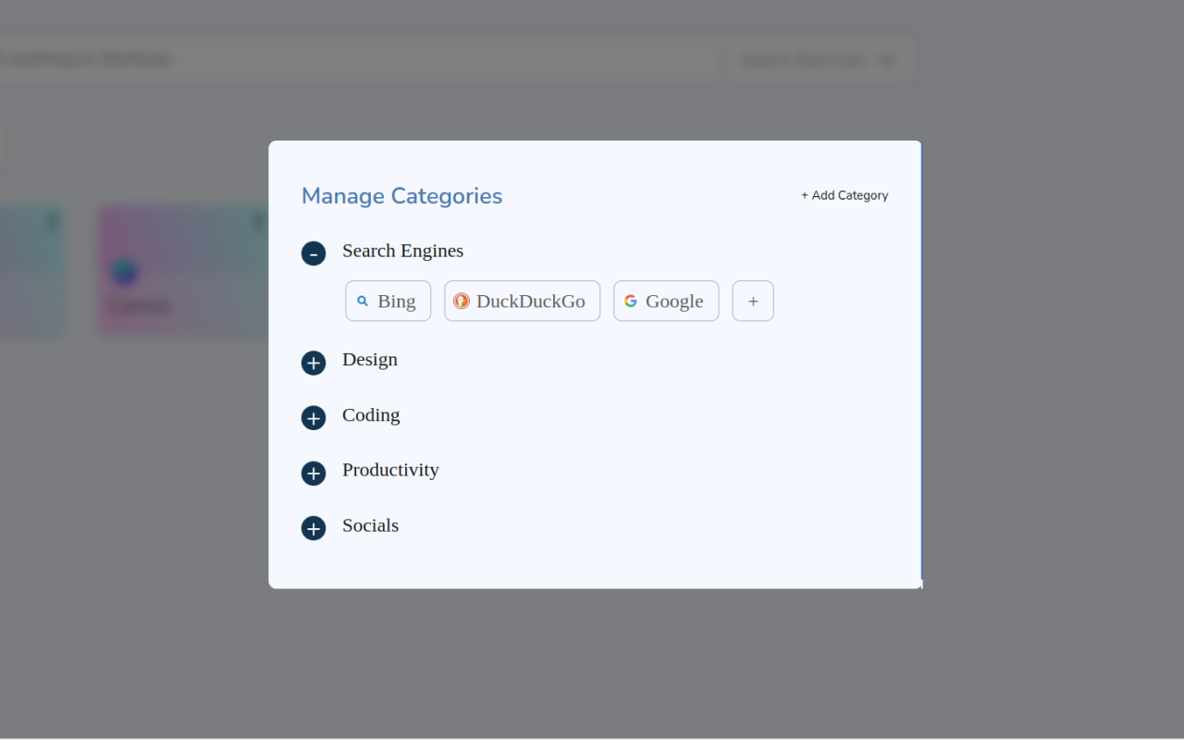
Task: Select the DuckDuckGo bookmark text
Action: point(531,302)
